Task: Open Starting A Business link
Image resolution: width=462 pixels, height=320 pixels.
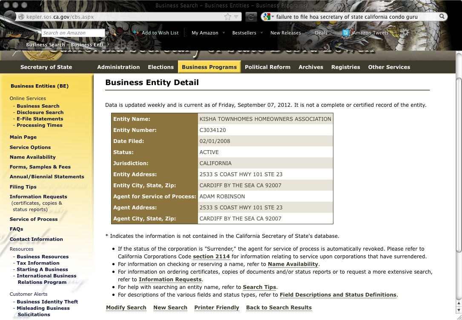Action: tap(42, 270)
